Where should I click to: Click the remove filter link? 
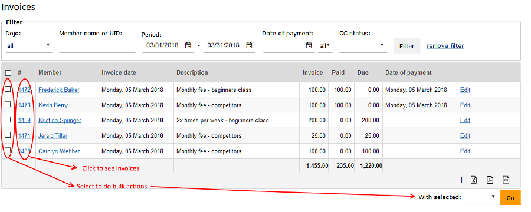(x=445, y=46)
